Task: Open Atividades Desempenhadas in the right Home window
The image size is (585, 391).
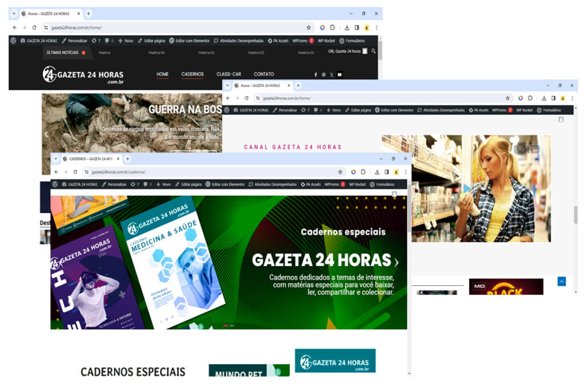Action: [x=441, y=110]
